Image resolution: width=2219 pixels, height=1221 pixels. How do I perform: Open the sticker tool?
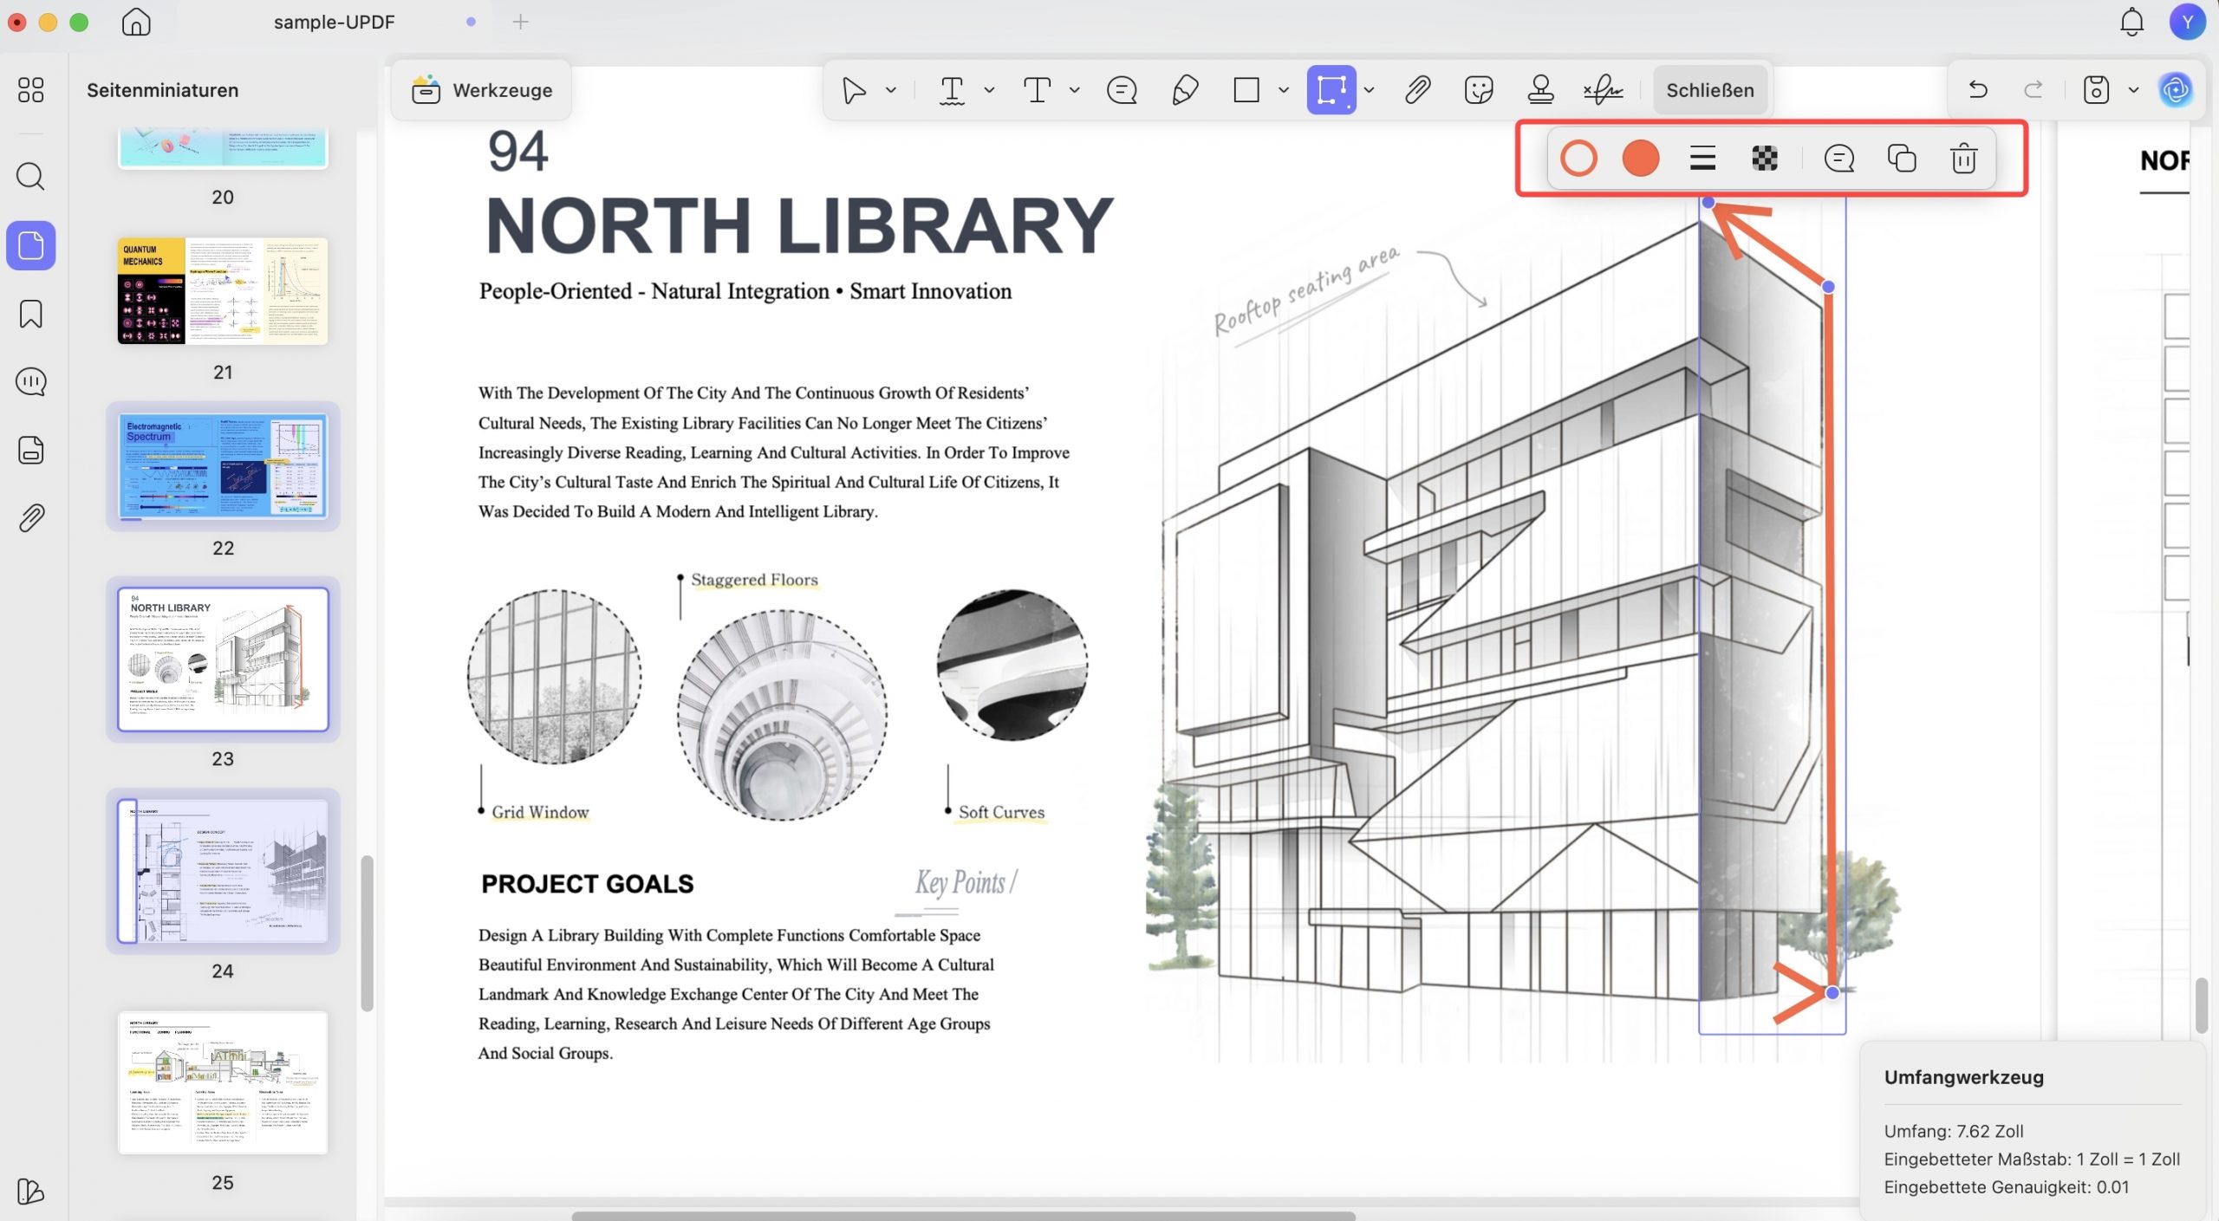(1479, 90)
